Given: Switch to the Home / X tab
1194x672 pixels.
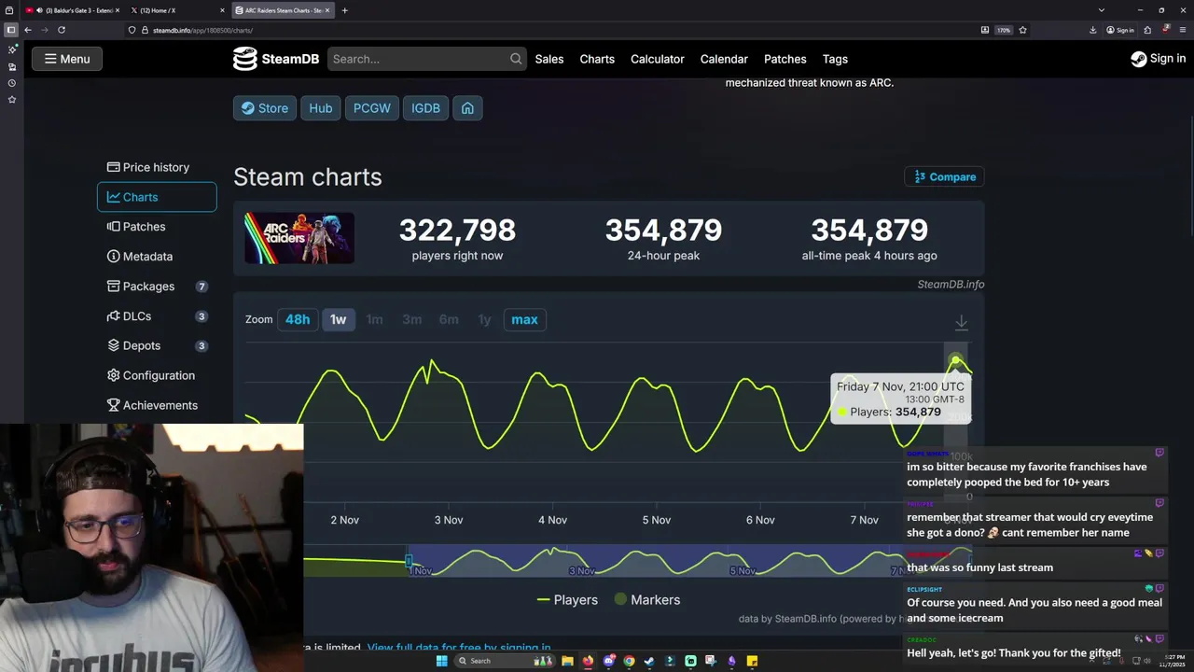Looking at the screenshot, I should coord(177,10).
